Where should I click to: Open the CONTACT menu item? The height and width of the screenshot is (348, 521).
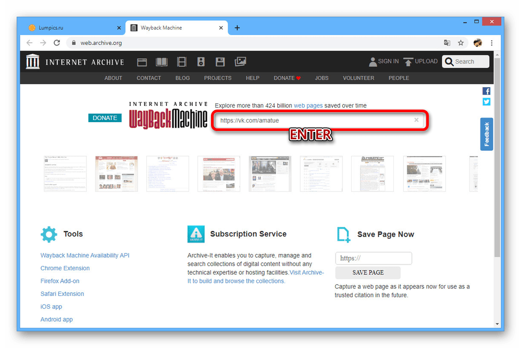point(149,78)
